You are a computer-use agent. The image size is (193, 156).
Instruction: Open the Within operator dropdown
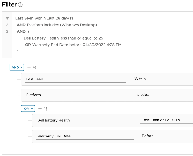tap(163, 79)
